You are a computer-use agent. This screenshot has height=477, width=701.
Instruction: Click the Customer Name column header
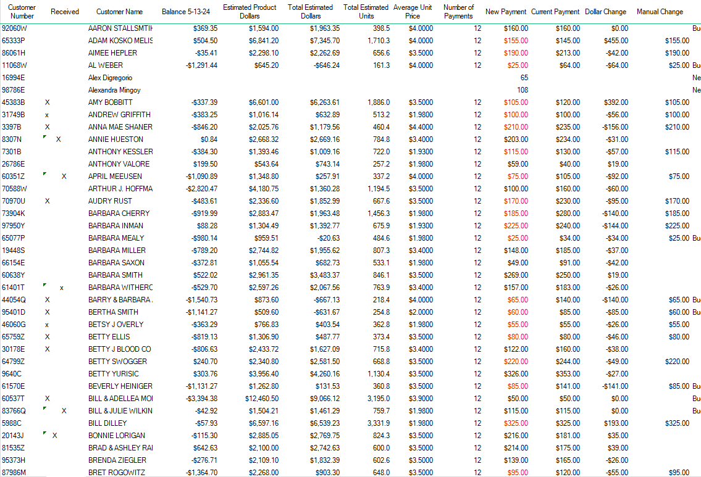[x=119, y=12]
